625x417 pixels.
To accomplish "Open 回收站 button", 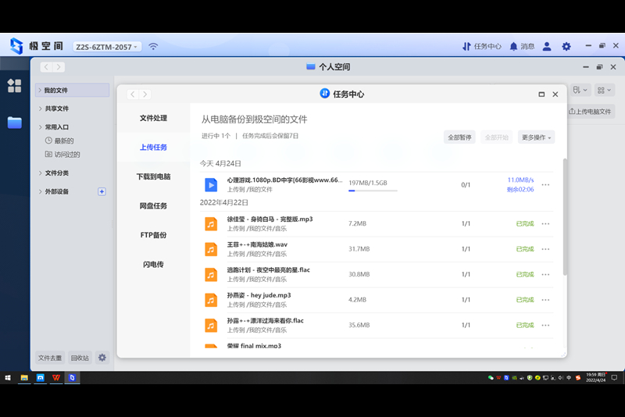I will [x=80, y=358].
